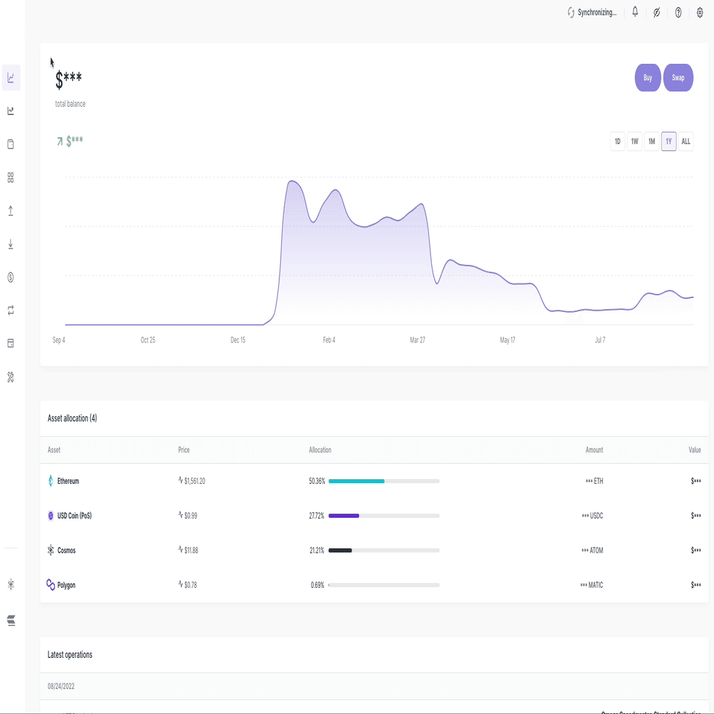Select the starred Cosmos account in the sidebar
Viewport: 714px width, 714px height.
click(x=10, y=584)
